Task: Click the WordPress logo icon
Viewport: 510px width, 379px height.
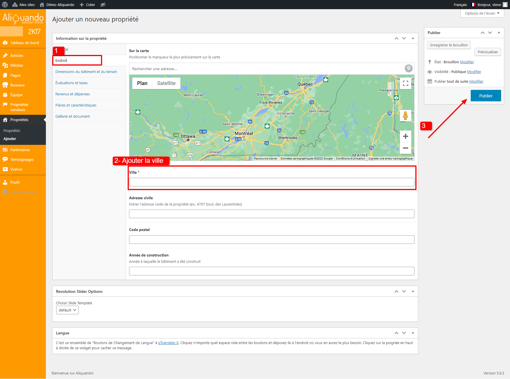Action: [x=5, y=5]
